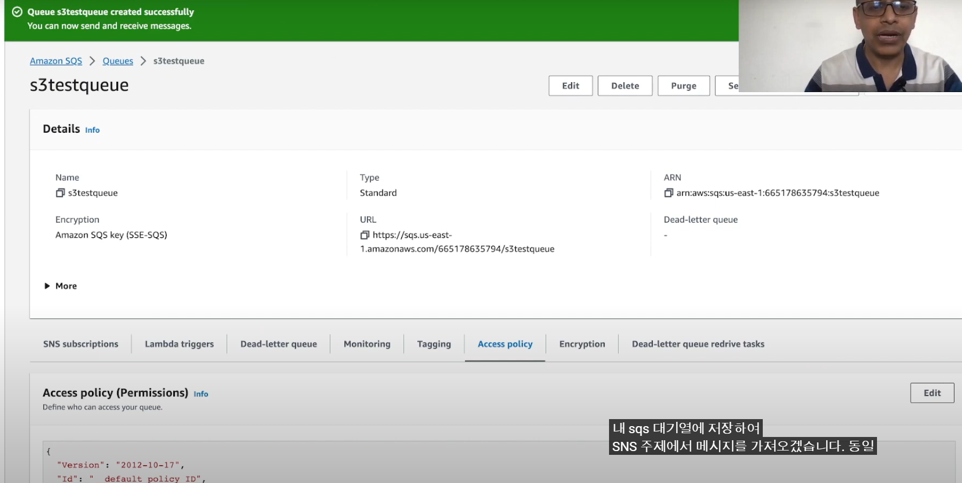Go to Queues breadcrumb link
This screenshot has height=483, width=962.
(x=117, y=61)
